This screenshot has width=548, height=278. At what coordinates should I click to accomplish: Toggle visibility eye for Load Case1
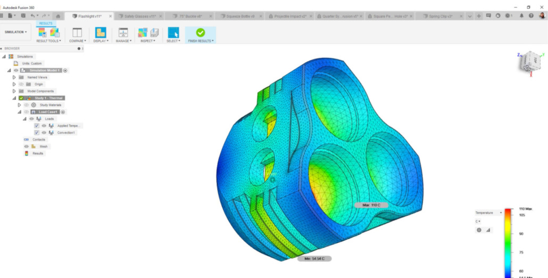point(26,112)
